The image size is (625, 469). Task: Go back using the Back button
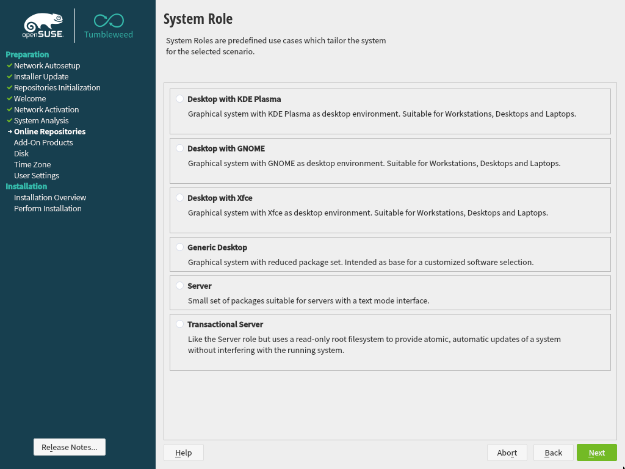pyautogui.click(x=553, y=453)
